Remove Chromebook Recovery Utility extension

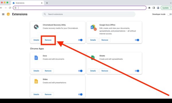(48, 40)
